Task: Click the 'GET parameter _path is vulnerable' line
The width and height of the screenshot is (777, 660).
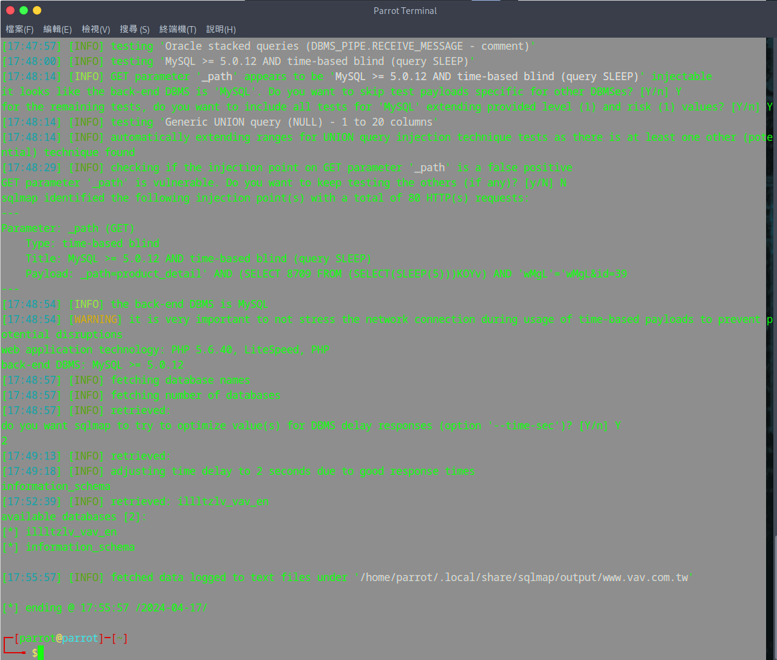Action: (x=284, y=183)
